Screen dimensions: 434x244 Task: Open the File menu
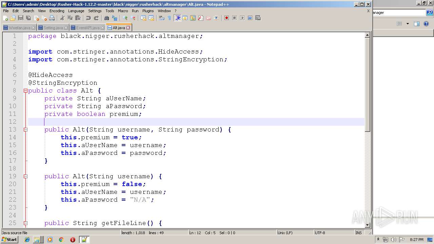pos(6,11)
